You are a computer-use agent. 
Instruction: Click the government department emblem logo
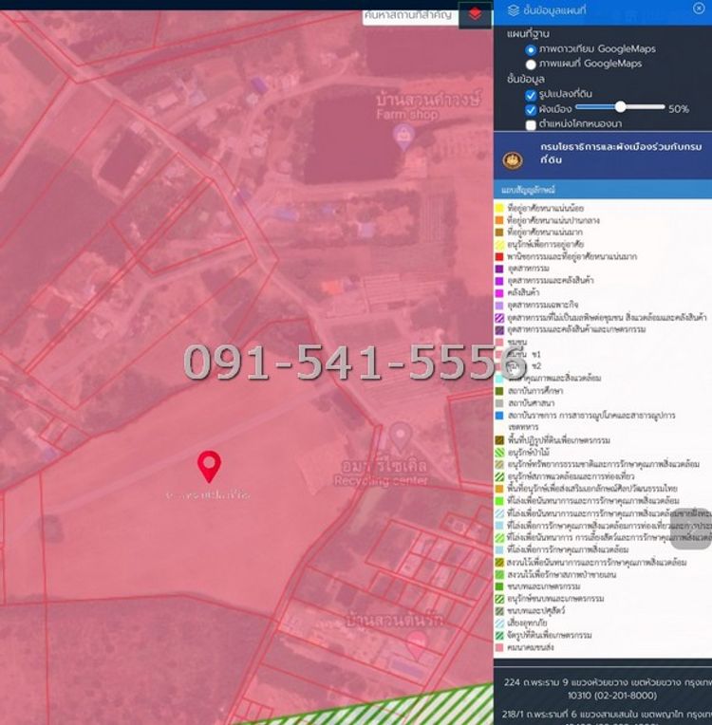(513, 158)
